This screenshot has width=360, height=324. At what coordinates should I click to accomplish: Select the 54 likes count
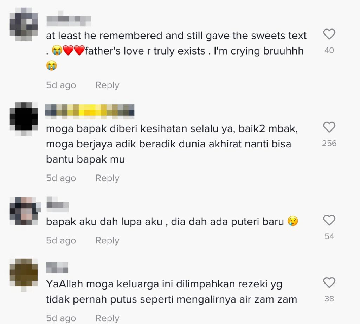pyautogui.click(x=329, y=236)
